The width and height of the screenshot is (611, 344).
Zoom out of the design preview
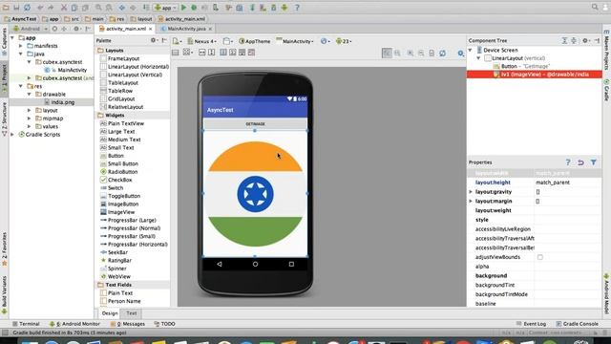(421, 54)
